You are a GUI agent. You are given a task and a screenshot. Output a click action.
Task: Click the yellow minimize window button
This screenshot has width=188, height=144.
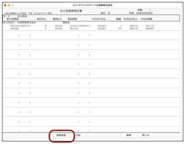pos(9,5)
